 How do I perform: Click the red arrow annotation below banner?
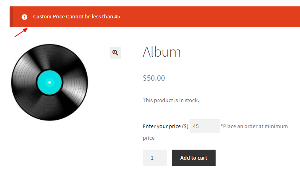[x=21, y=32]
